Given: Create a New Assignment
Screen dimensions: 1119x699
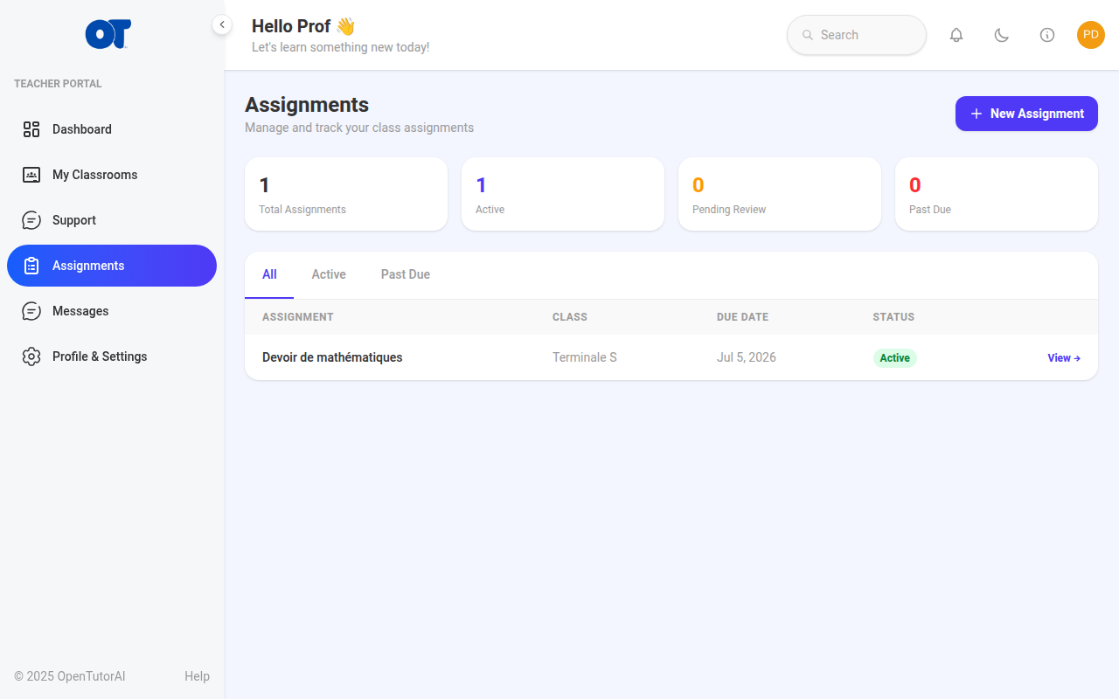Looking at the screenshot, I should coord(1026,114).
